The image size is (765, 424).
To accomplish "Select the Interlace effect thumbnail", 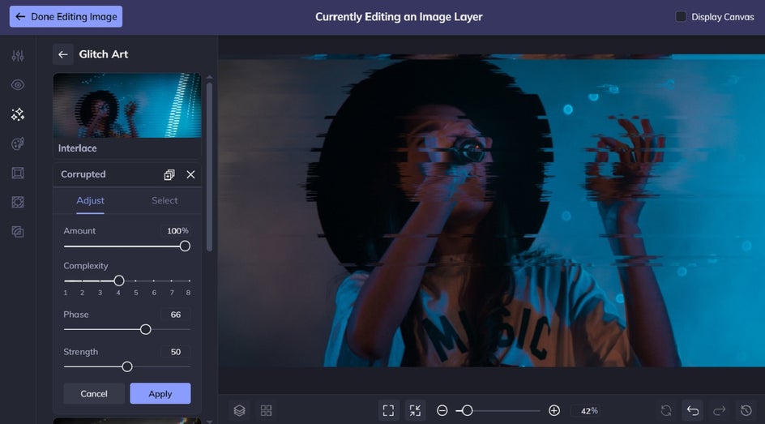I will click(x=127, y=105).
